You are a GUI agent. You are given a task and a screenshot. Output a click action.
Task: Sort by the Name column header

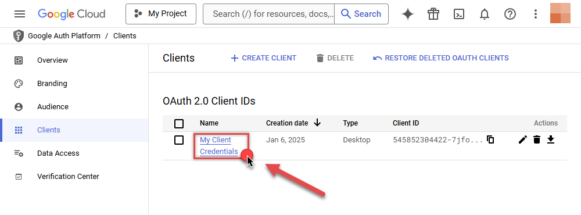209,123
